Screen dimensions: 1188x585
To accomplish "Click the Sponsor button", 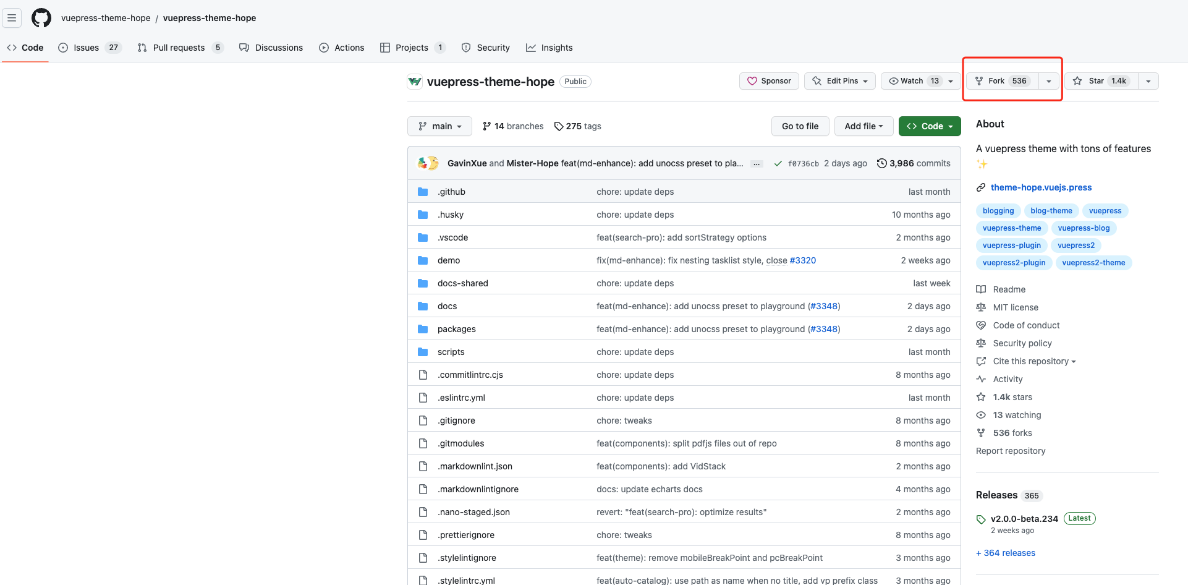I will (x=770, y=81).
